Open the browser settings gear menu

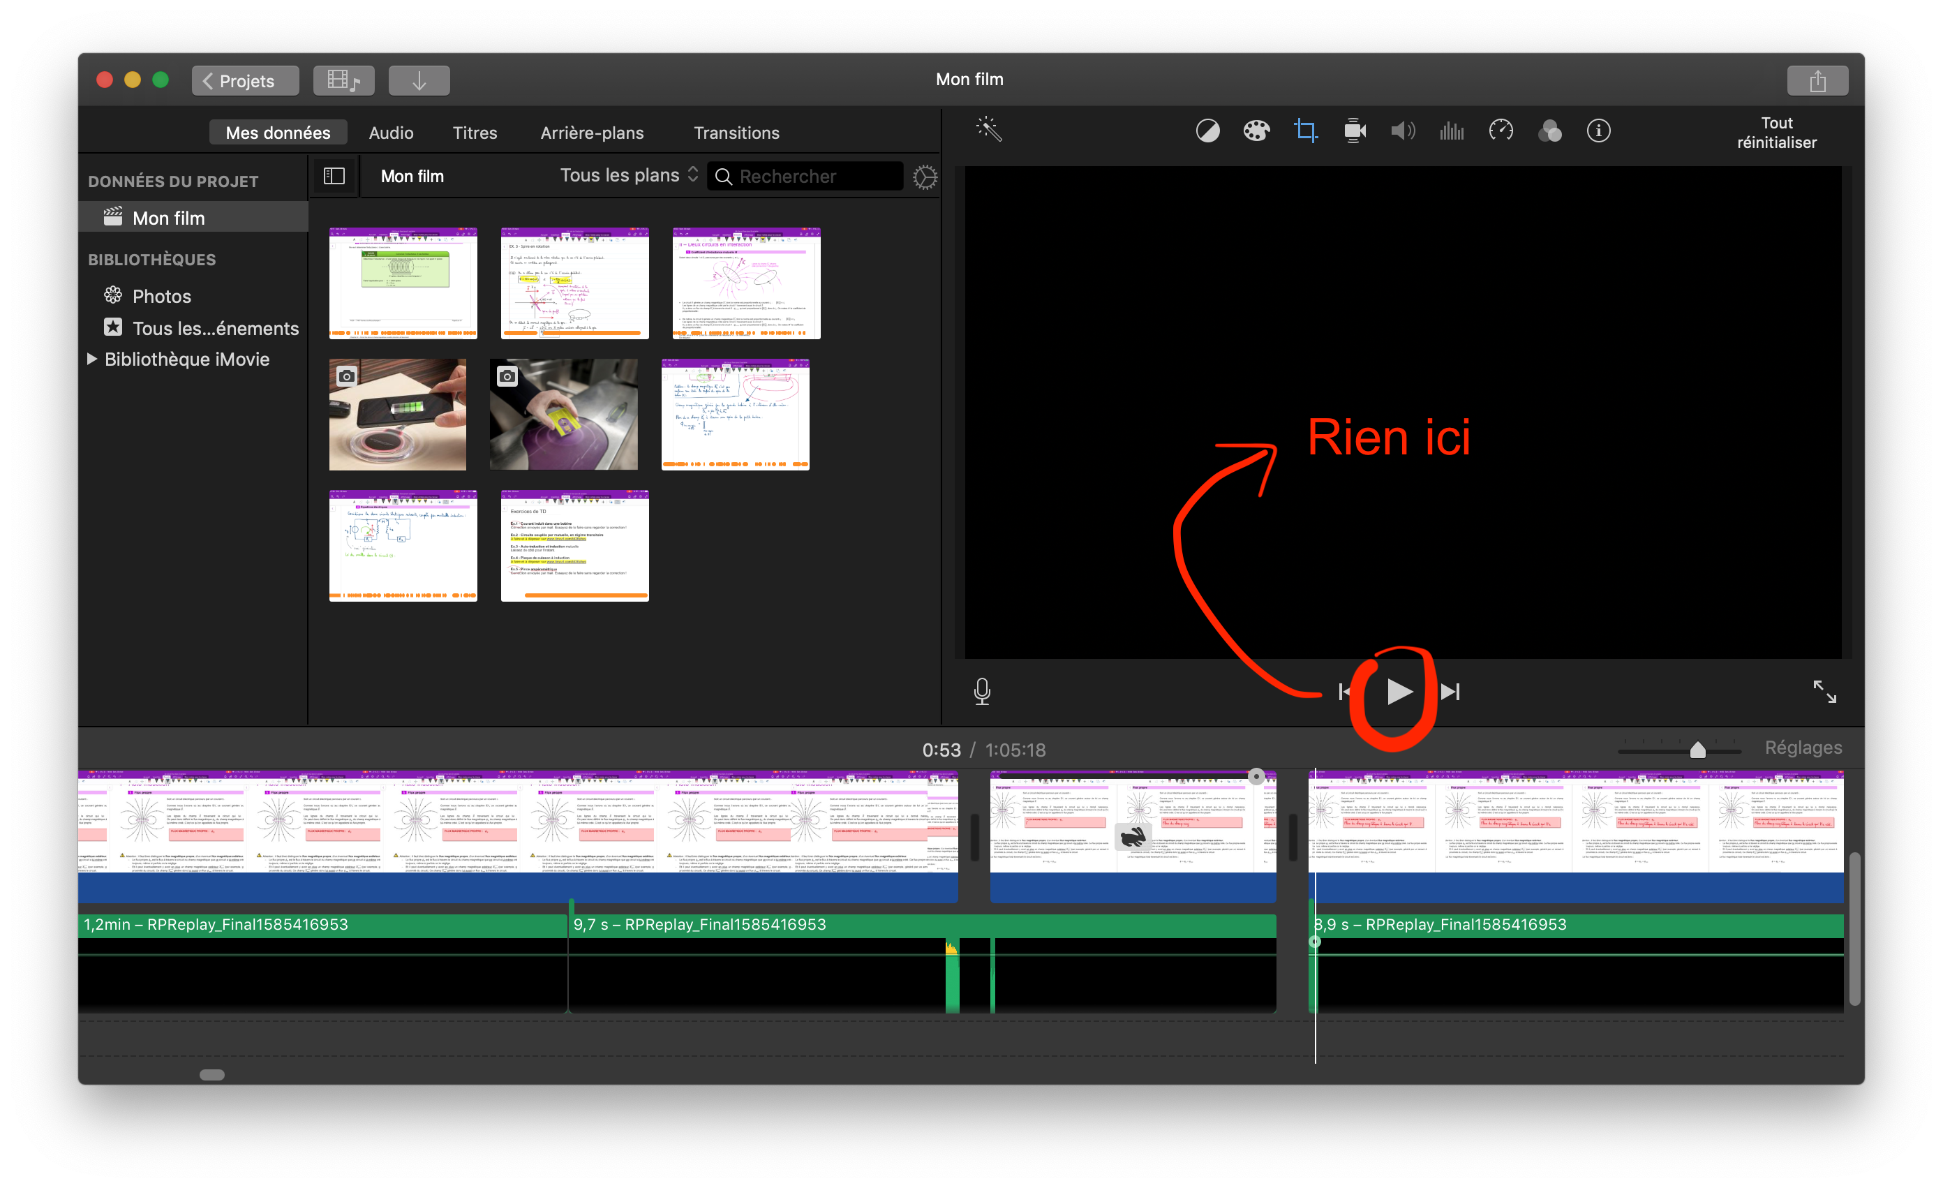[x=925, y=177]
